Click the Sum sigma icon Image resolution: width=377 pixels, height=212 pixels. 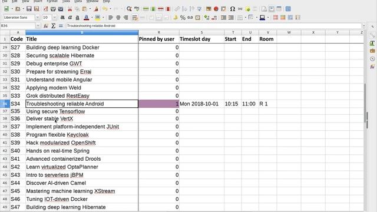[x=53, y=26]
